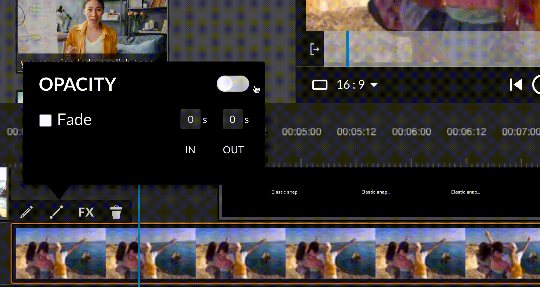Enable the Opacity toggle switch
The width and height of the screenshot is (540, 287).
coord(232,84)
